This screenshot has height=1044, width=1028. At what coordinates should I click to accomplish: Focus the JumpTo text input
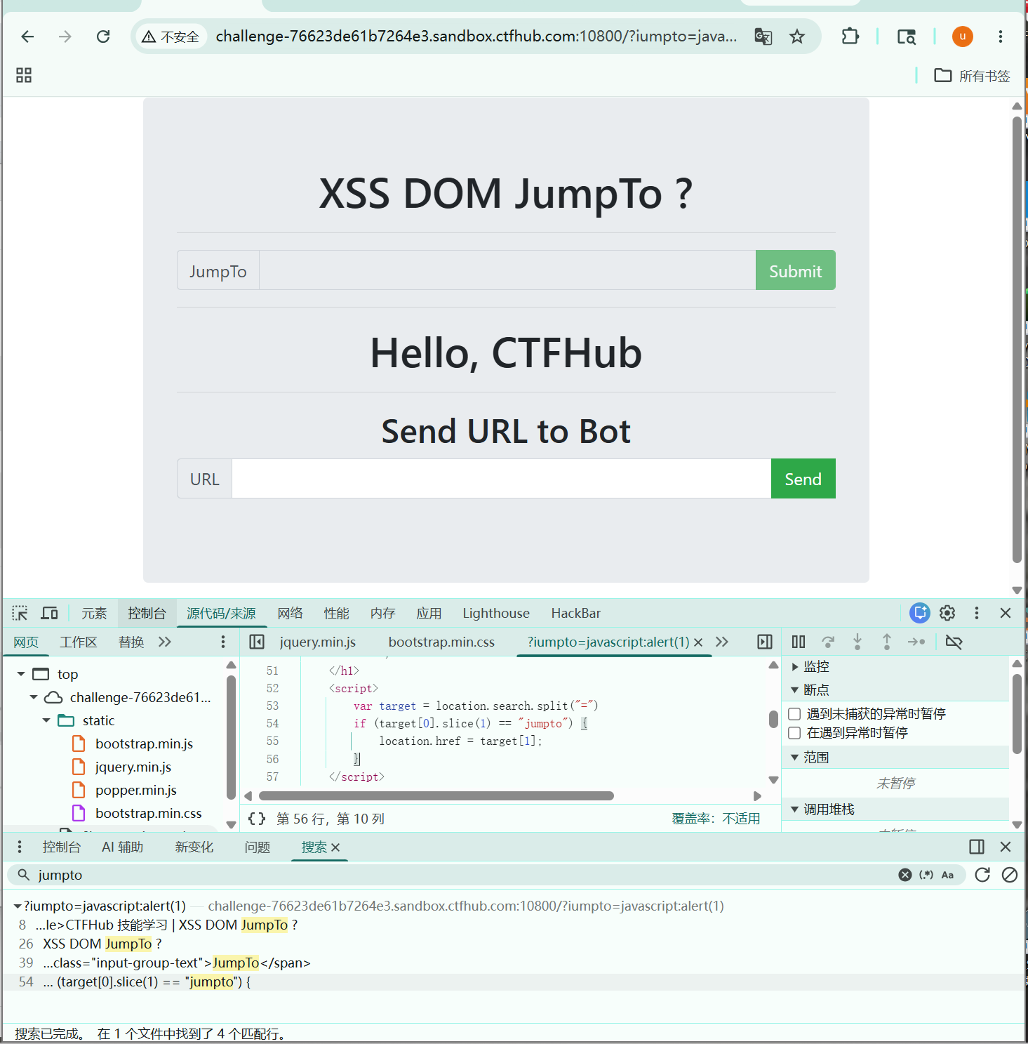[x=507, y=270]
